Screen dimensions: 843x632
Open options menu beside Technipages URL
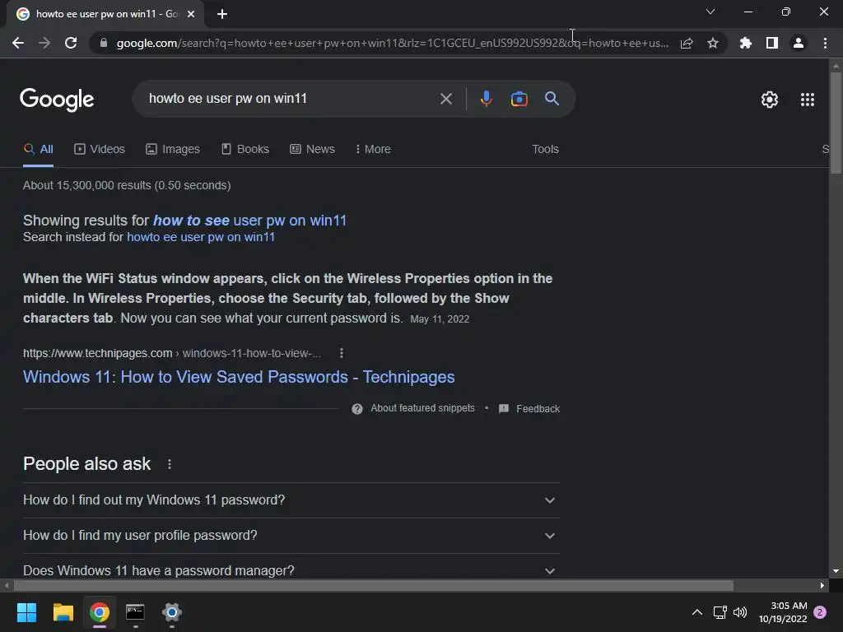(342, 353)
